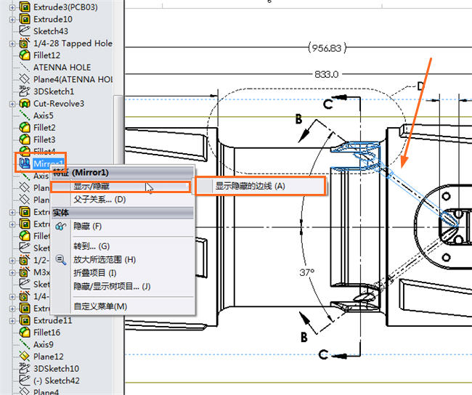The width and height of the screenshot is (472, 395).
Task: Click the 3DSketch1 icon
Action: [x=25, y=91]
